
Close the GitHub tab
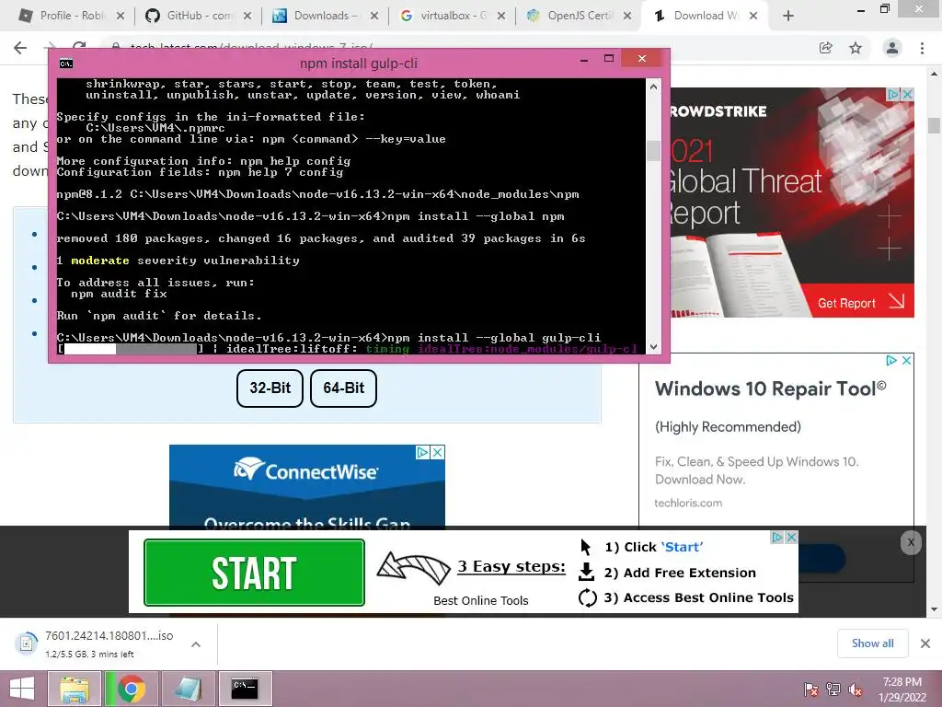click(x=247, y=17)
